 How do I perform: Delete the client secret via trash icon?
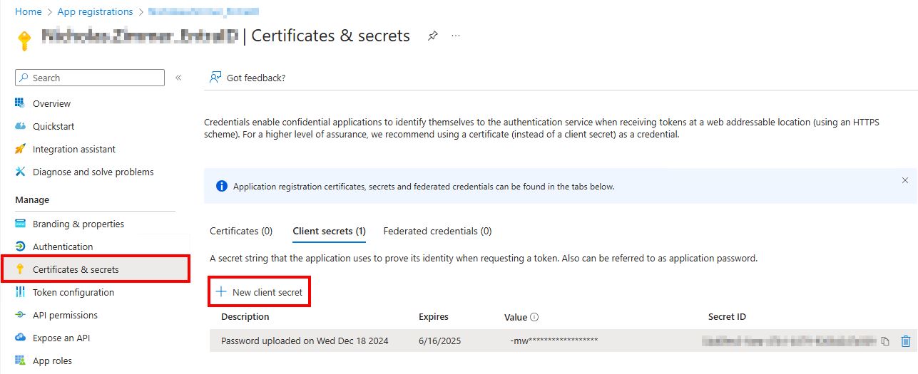[x=906, y=341]
